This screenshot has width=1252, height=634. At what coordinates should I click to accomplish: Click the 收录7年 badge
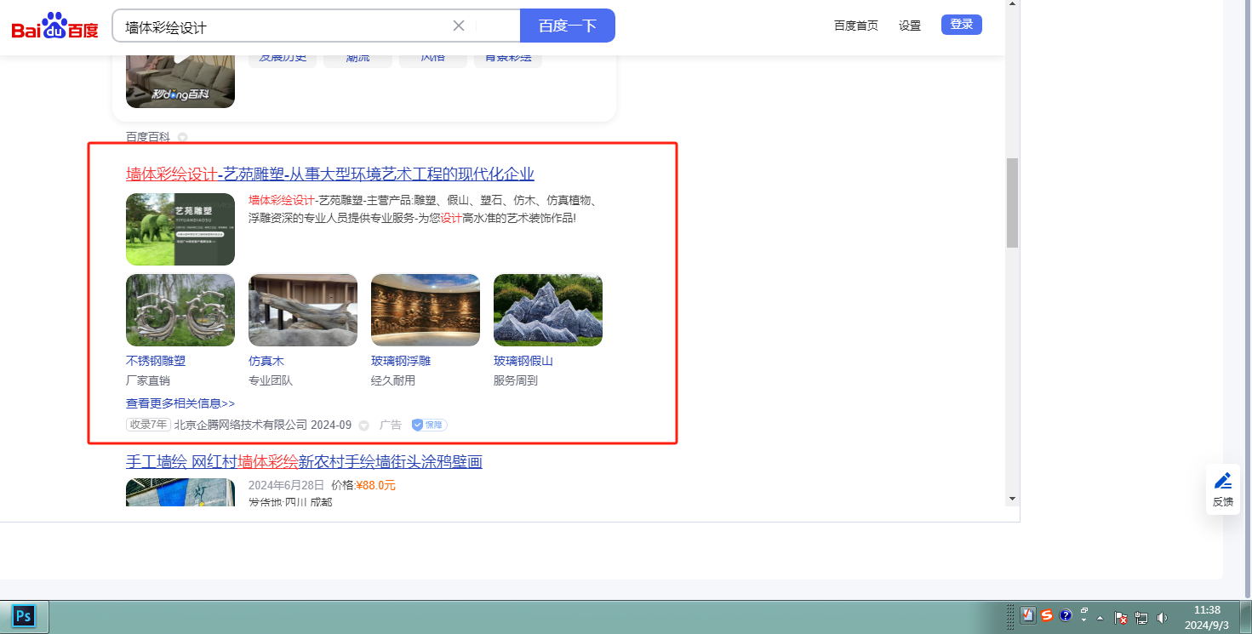[x=149, y=425]
